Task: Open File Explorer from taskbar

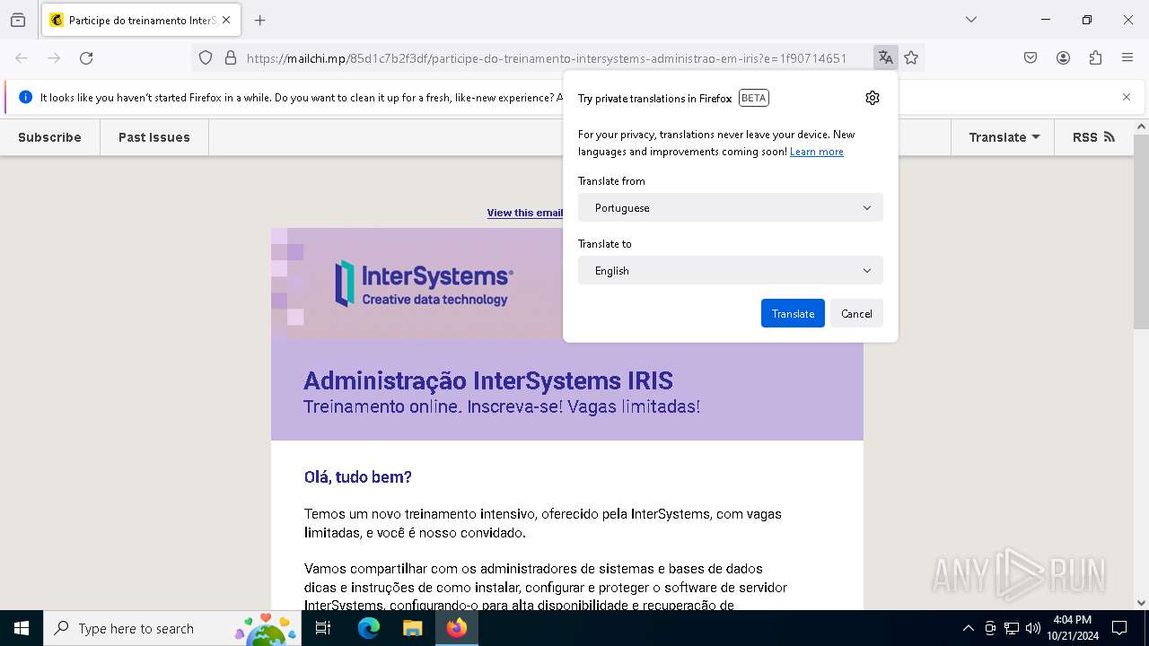Action: point(412,628)
